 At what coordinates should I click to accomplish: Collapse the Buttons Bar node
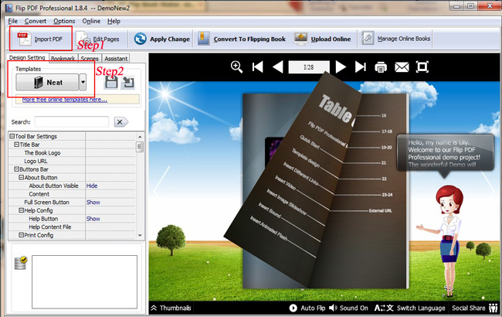[x=17, y=169]
